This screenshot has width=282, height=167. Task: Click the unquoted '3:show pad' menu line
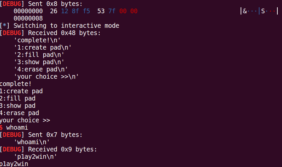pos(18,105)
